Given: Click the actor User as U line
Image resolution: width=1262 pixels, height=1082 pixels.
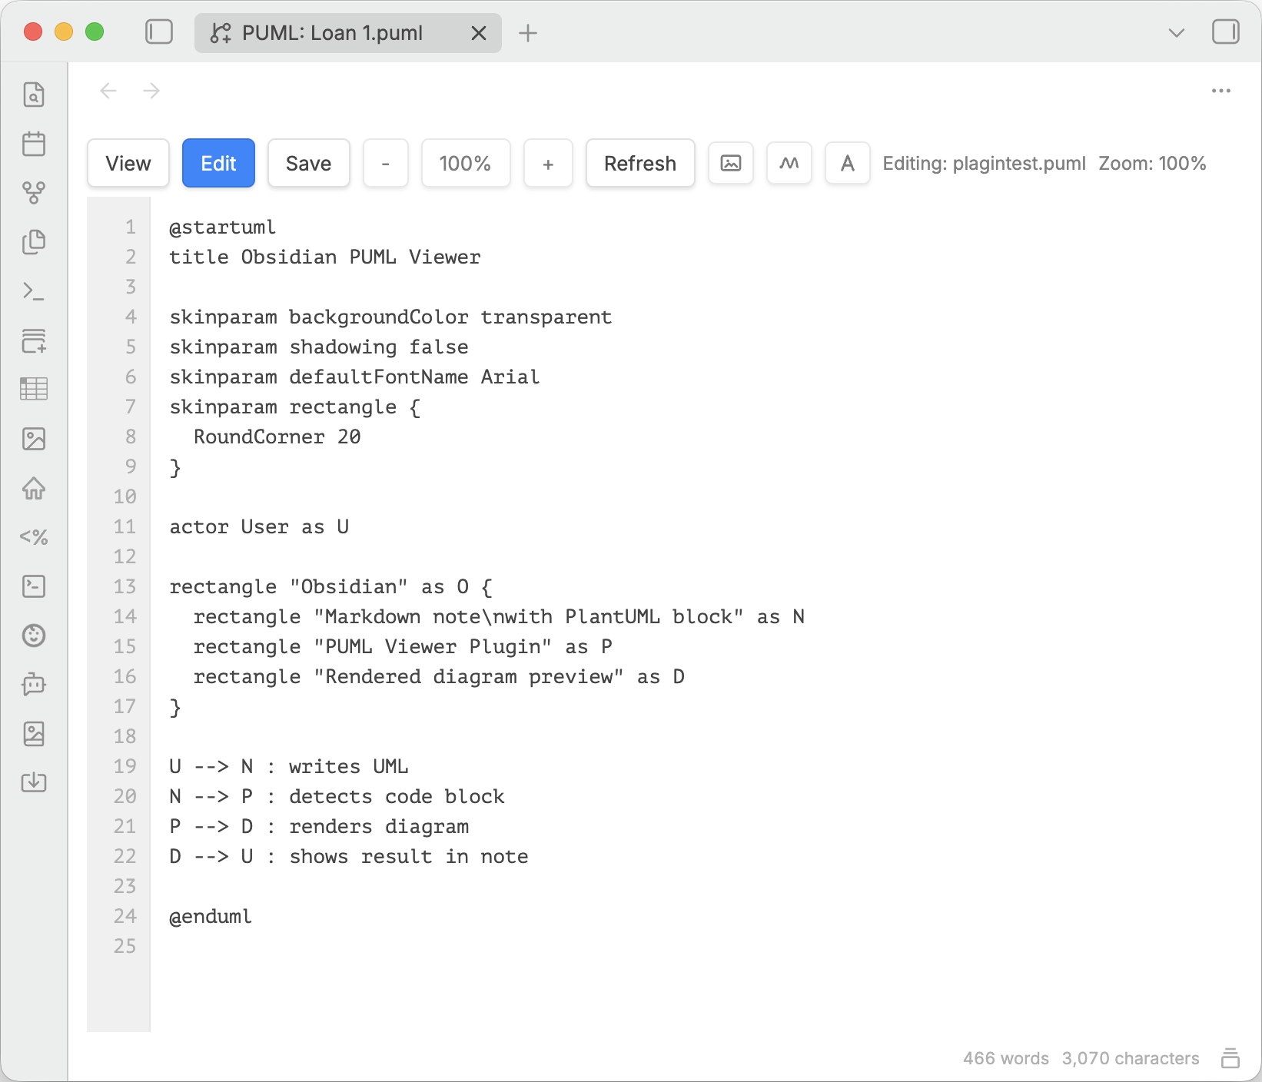Looking at the screenshot, I should click(x=259, y=527).
